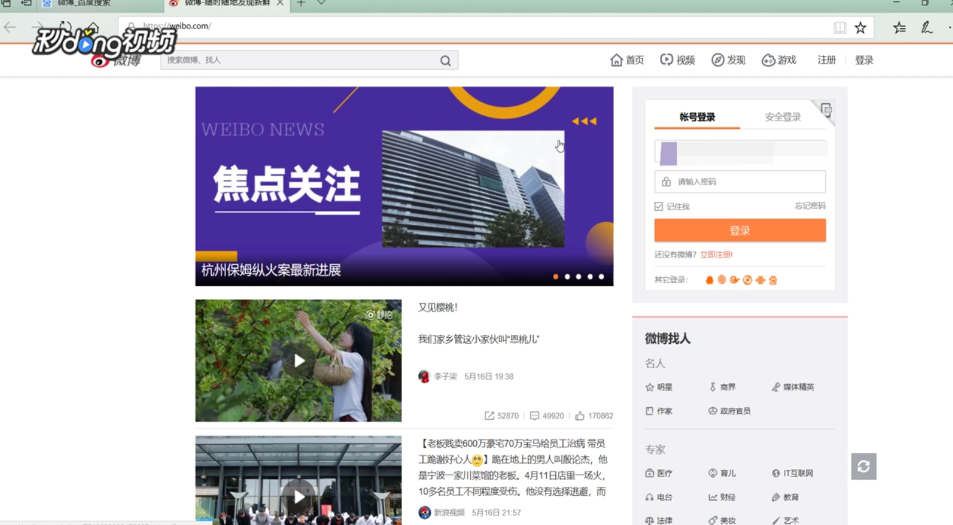Image resolution: width=953 pixels, height=525 pixels.
Task: Click the 立即注册 sign up now link
Action: [716, 255]
